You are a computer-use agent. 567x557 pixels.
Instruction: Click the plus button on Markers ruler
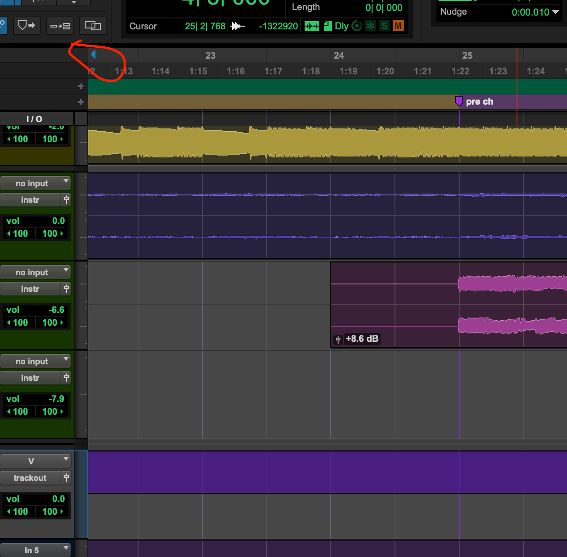point(81,102)
